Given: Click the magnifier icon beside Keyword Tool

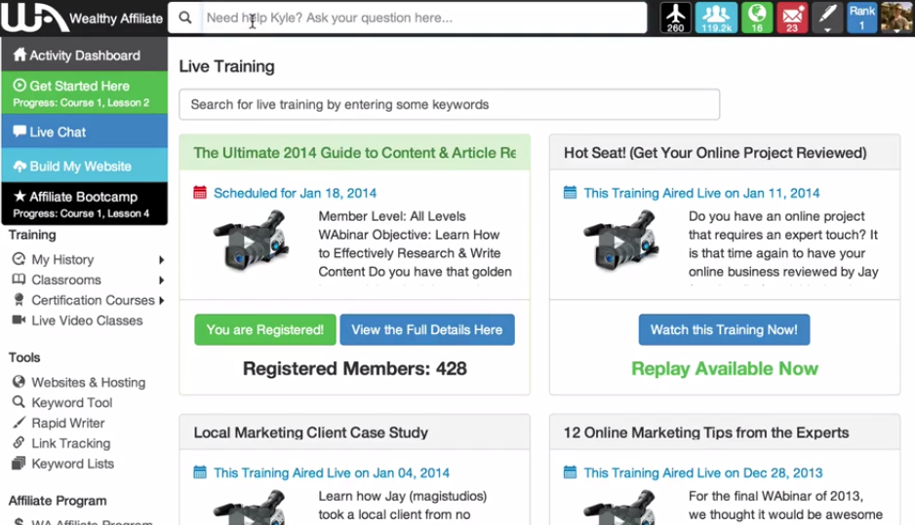Looking at the screenshot, I should tap(19, 402).
